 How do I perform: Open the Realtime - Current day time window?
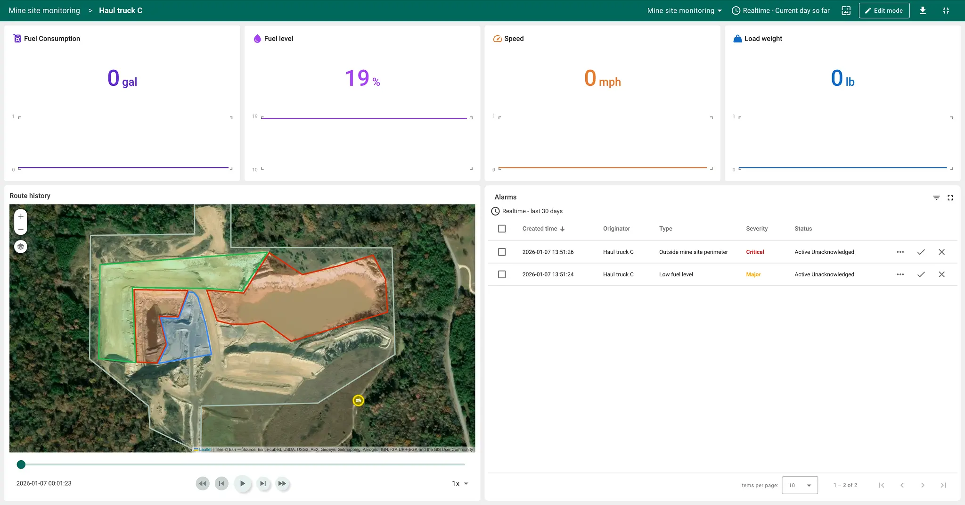pyautogui.click(x=781, y=10)
